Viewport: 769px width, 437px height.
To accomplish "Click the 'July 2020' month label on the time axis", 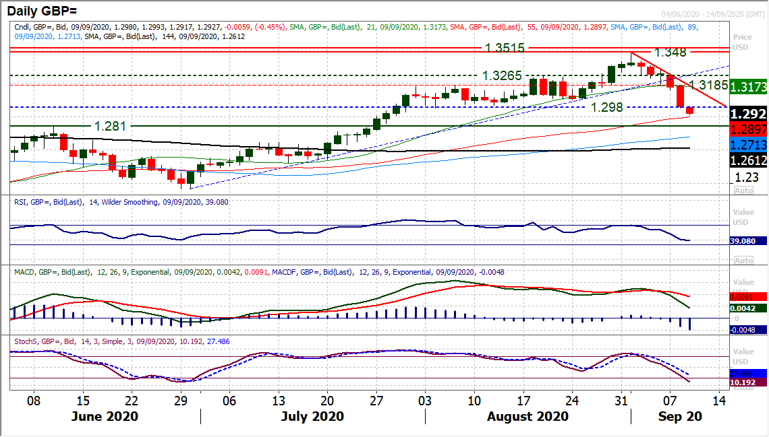I will pos(312,416).
